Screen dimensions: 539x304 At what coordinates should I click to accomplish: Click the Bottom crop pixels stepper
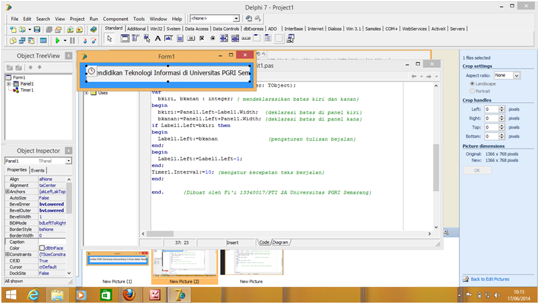pos(501,136)
